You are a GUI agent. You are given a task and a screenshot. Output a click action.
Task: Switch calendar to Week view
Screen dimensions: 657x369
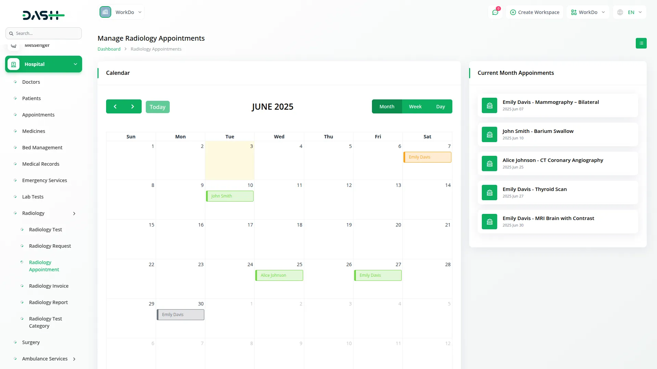[415, 107]
